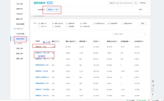The height and width of the screenshot is (101, 164).
Task: Uncheck the 搜索热度 metric checkbox
Action: (x=67, y=23)
